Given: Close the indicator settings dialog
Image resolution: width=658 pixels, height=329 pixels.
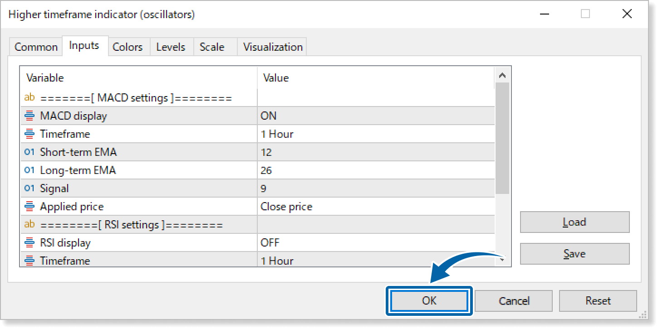Looking at the screenshot, I should click(627, 14).
